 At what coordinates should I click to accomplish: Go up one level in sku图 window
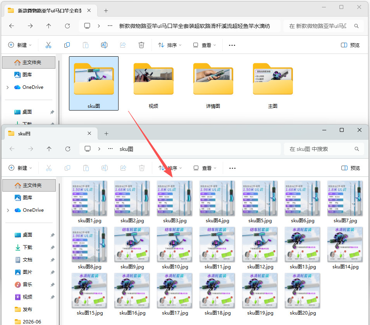pos(49,149)
